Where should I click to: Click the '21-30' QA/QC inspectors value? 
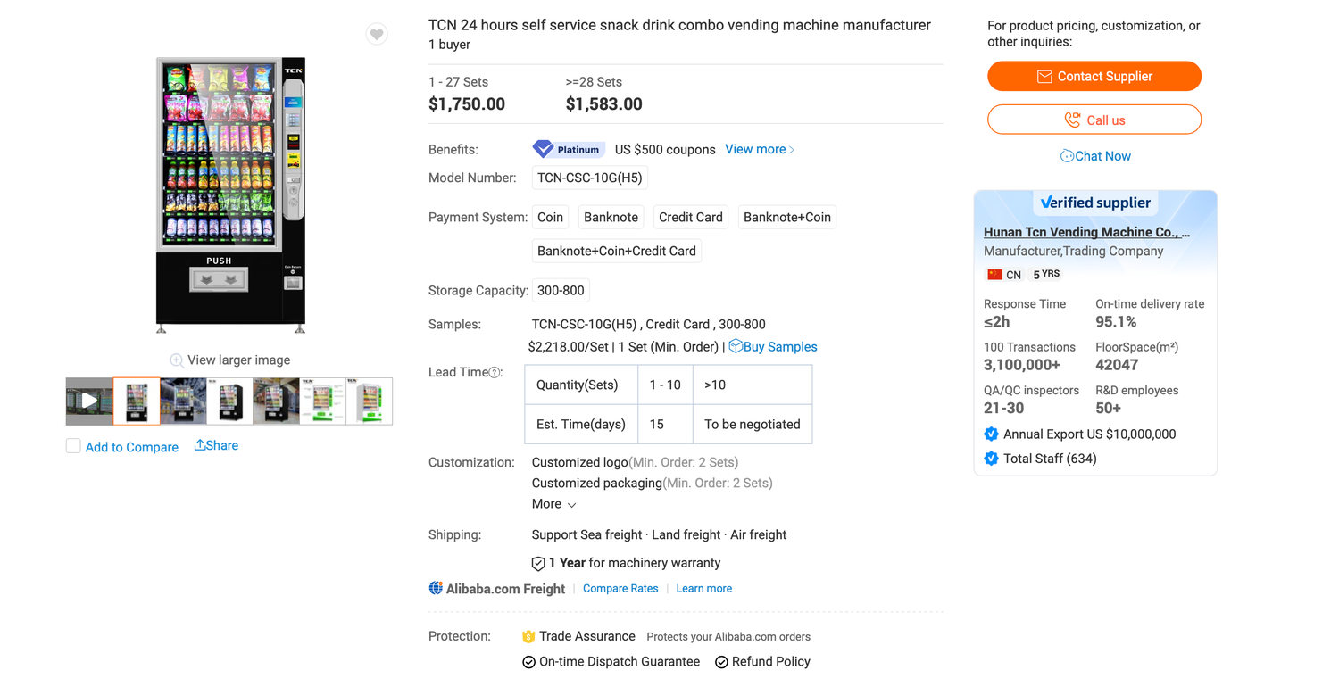pyautogui.click(x=1004, y=408)
